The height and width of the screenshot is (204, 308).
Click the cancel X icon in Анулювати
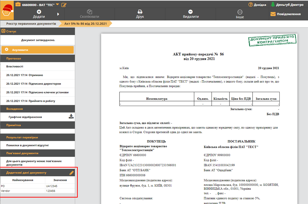(x=7, y=49)
